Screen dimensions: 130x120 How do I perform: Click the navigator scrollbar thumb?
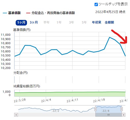[x=108, y=115]
